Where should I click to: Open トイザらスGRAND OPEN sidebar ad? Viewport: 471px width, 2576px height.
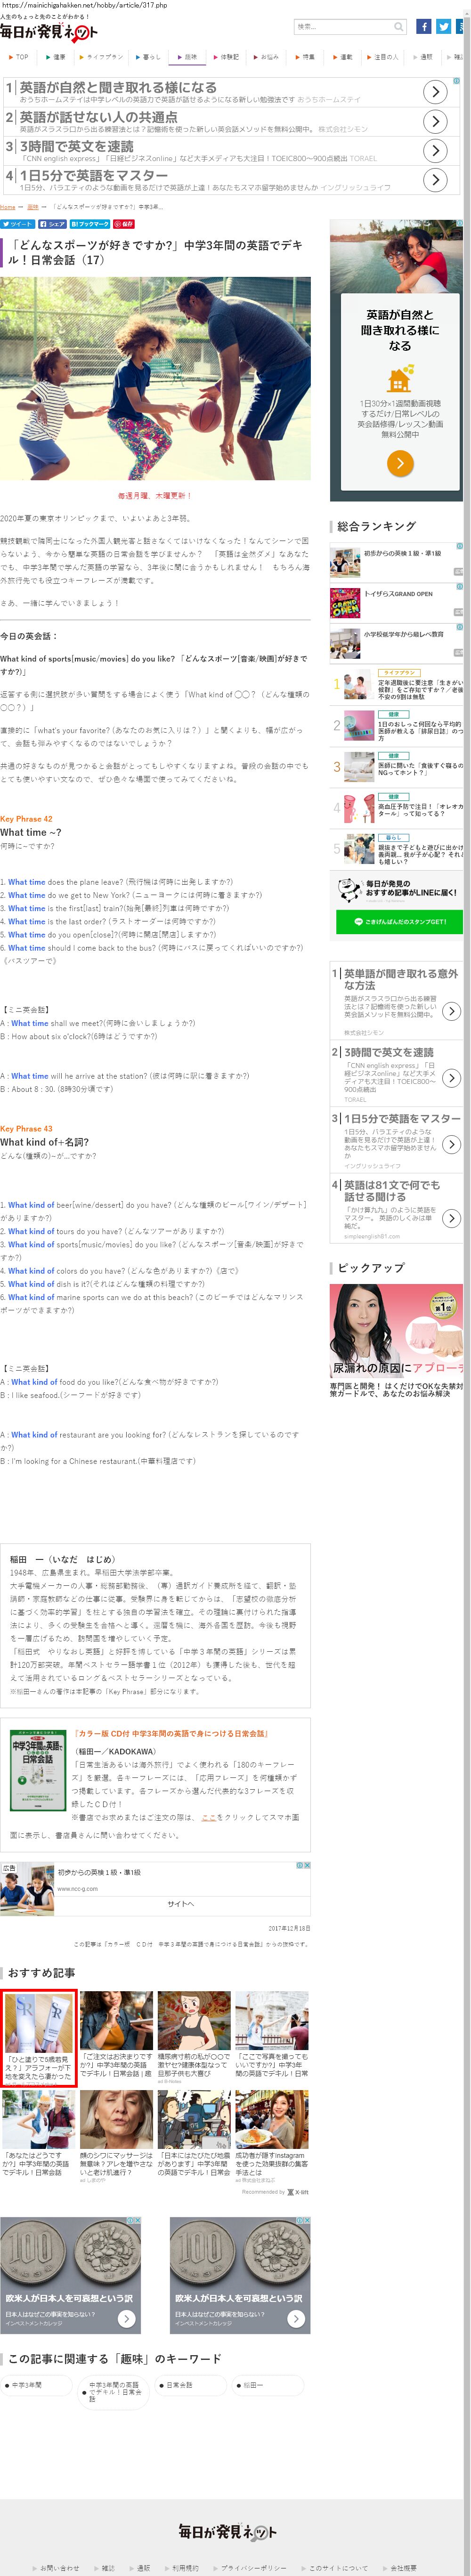tap(396, 602)
